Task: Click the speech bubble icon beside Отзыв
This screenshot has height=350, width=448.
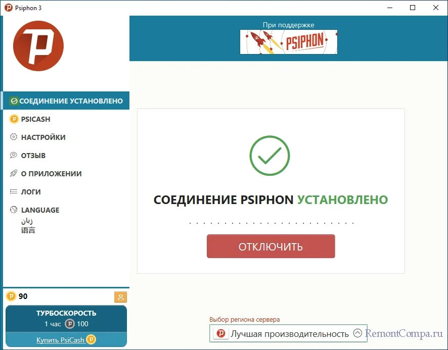Action: click(x=14, y=155)
